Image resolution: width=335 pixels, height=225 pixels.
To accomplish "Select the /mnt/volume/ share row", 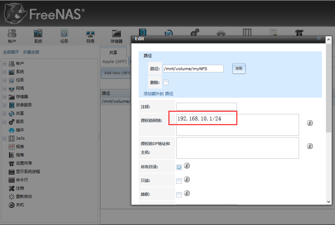I will tap(116, 101).
